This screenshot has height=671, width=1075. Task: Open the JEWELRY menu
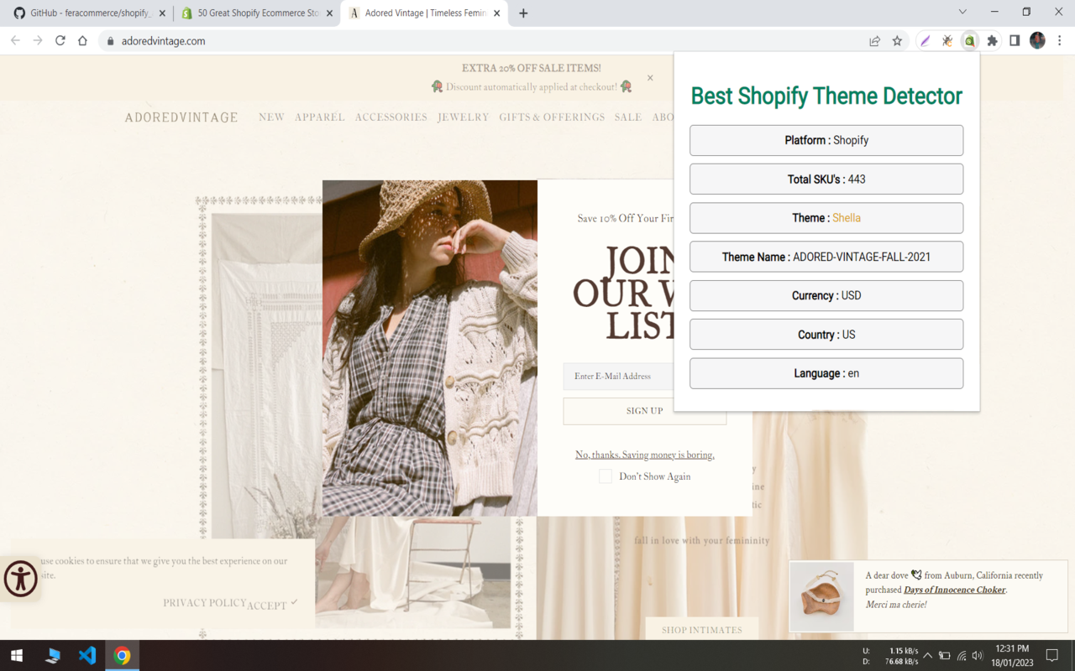(x=463, y=117)
